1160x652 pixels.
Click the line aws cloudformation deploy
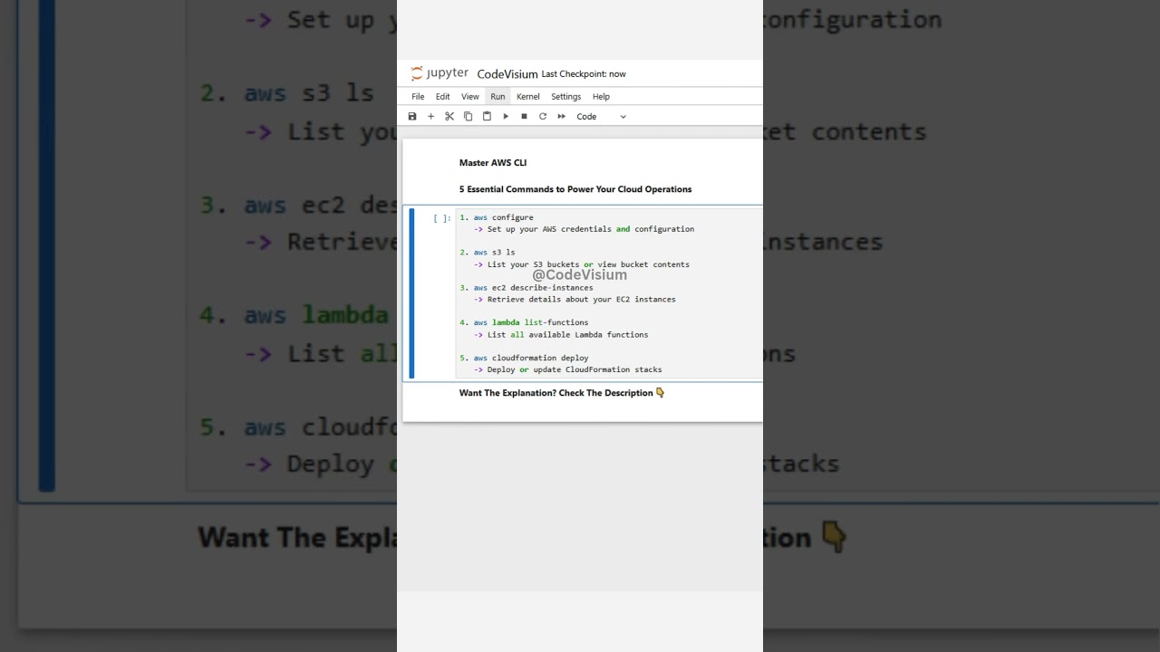[x=524, y=358]
